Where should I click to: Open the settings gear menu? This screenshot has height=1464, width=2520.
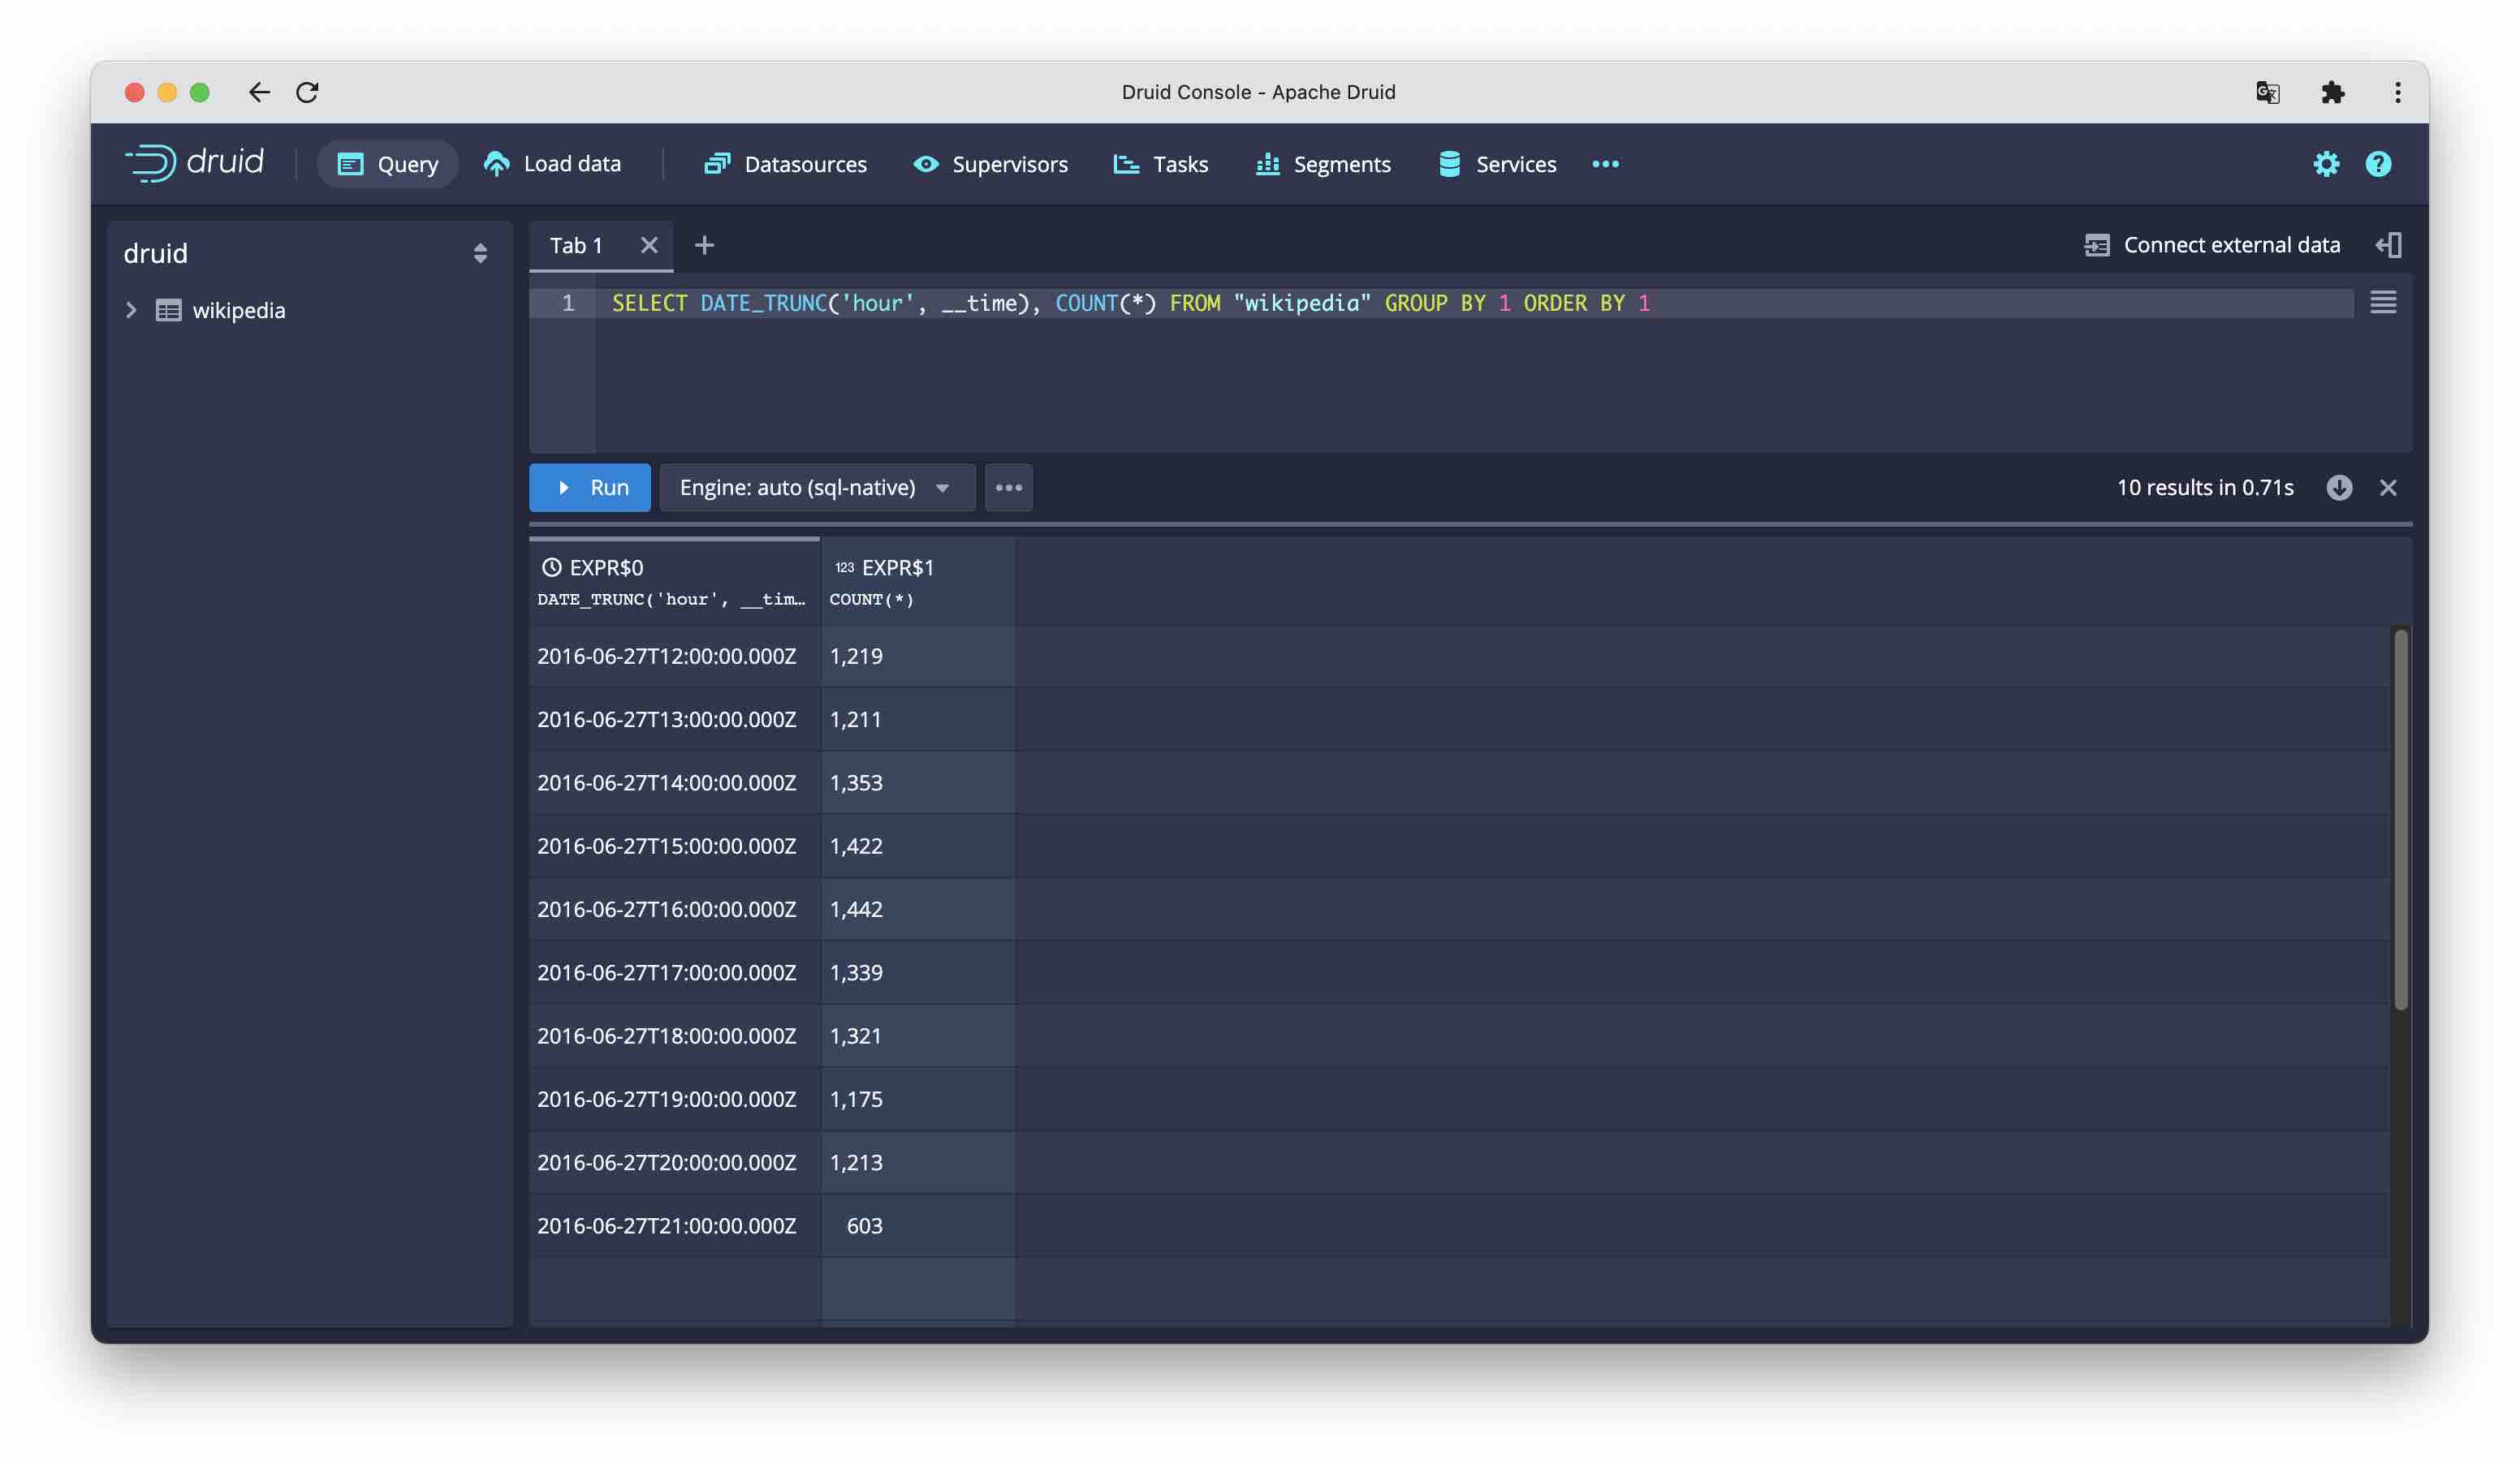click(2328, 164)
